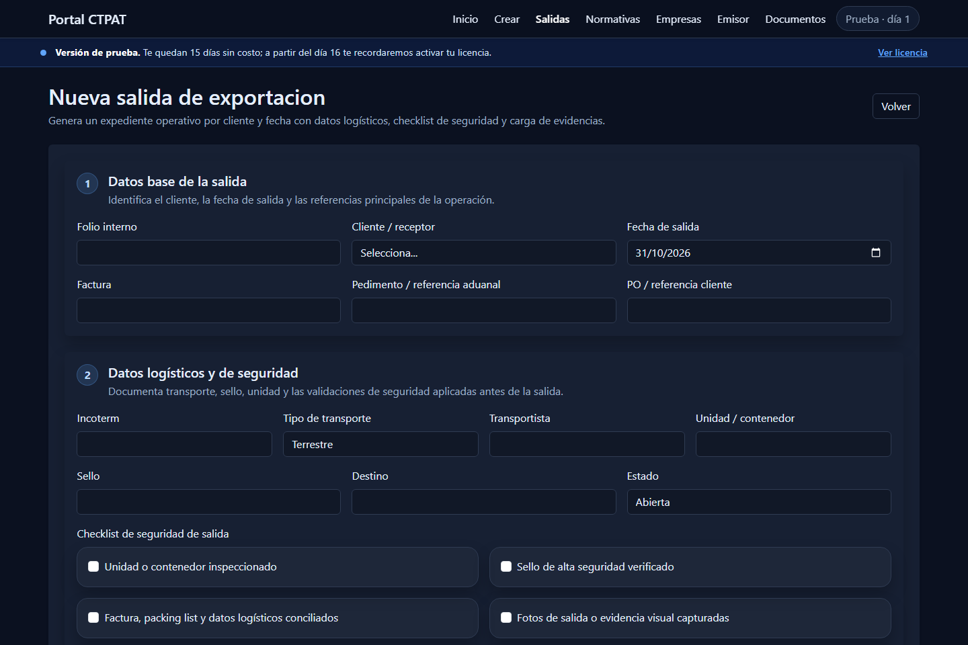Click the Volver button
968x645 pixels.
896,106
